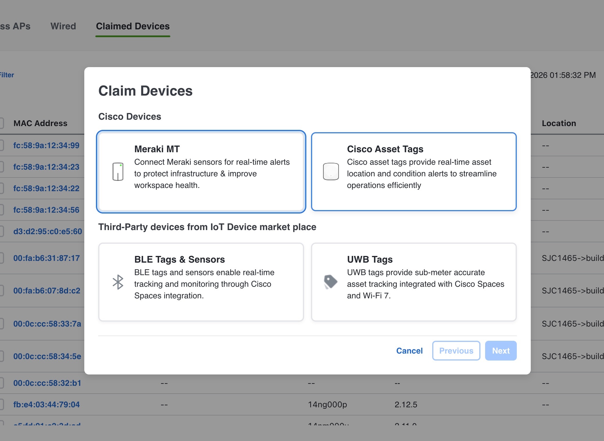This screenshot has height=441, width=604.
Task: Click the 14ng000p cell
Action: 328,404
